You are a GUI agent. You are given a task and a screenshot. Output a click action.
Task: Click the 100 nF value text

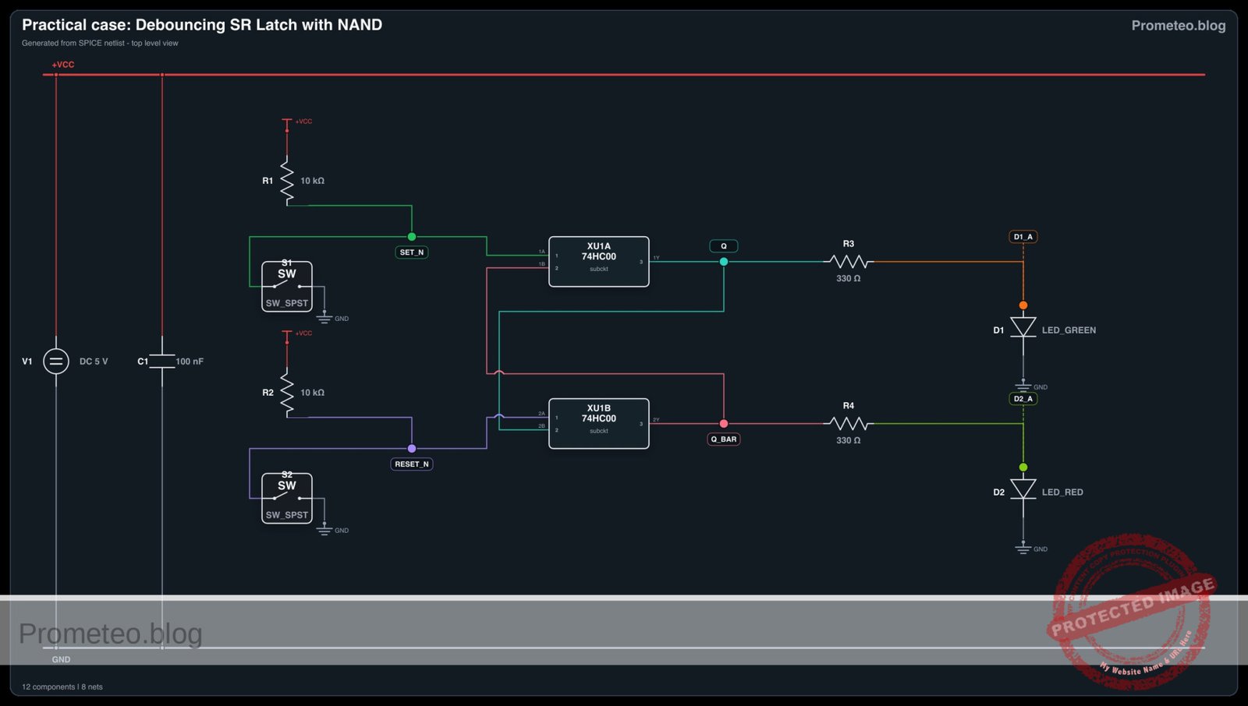190,362
